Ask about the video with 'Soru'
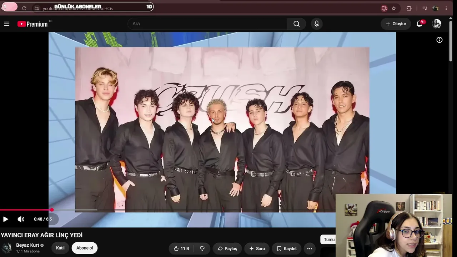 point(257,248)
